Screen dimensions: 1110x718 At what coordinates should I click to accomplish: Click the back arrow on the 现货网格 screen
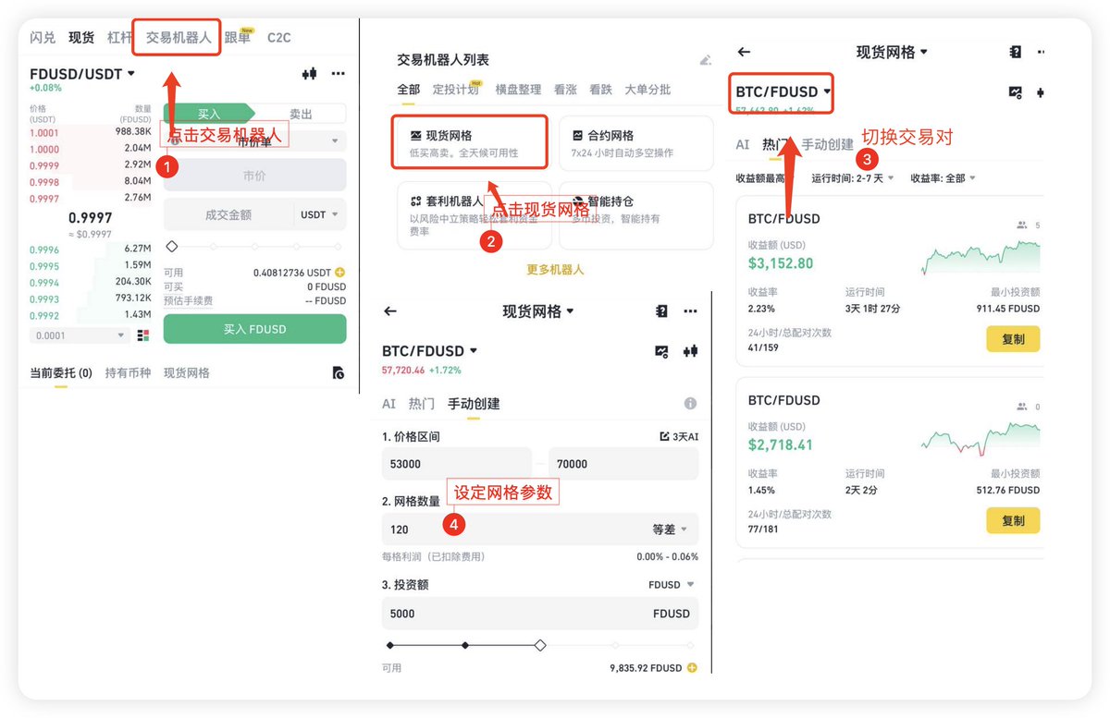(x=389, y=311)
